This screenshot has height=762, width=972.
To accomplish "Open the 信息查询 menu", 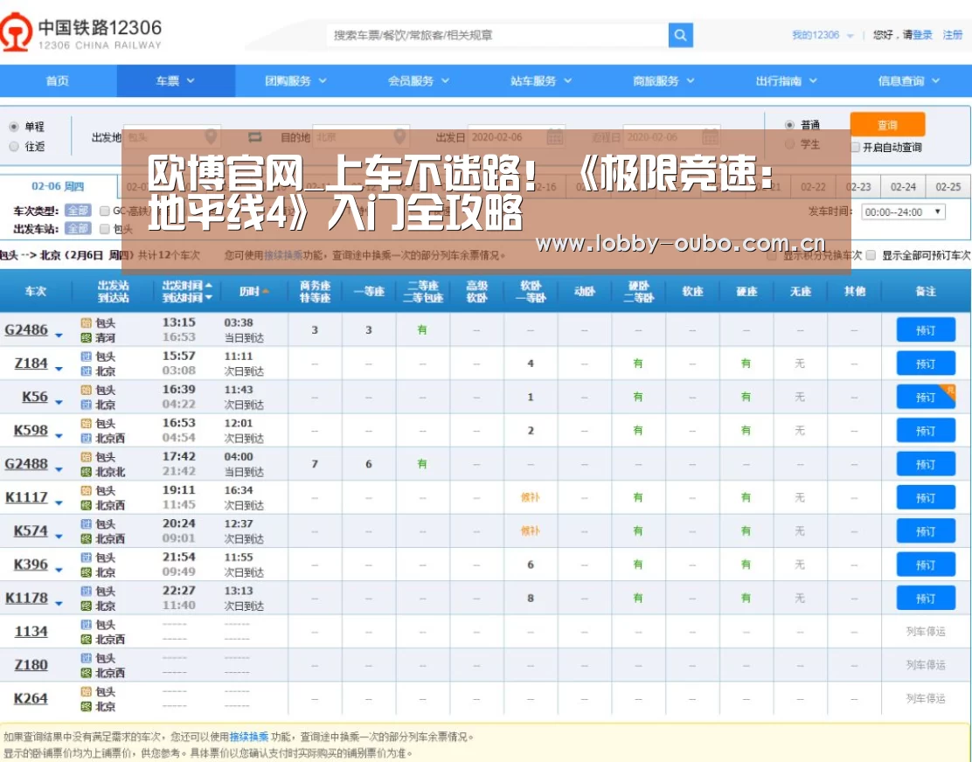I will [908, 80].
